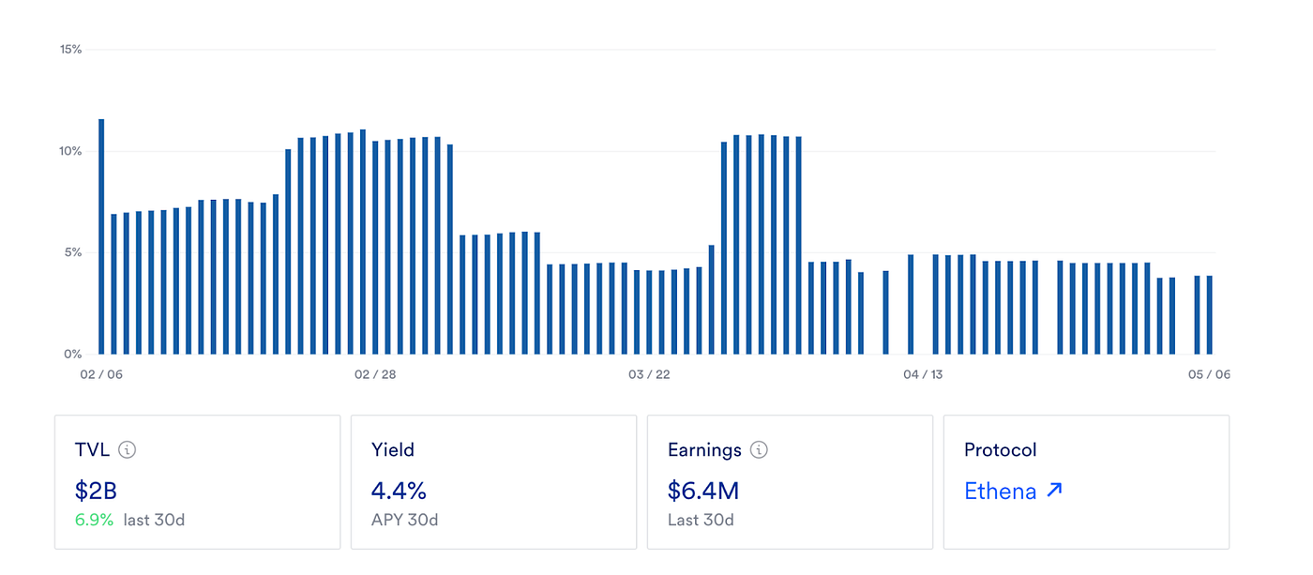Select the Earnings $6.4M card

pos(790,482)
